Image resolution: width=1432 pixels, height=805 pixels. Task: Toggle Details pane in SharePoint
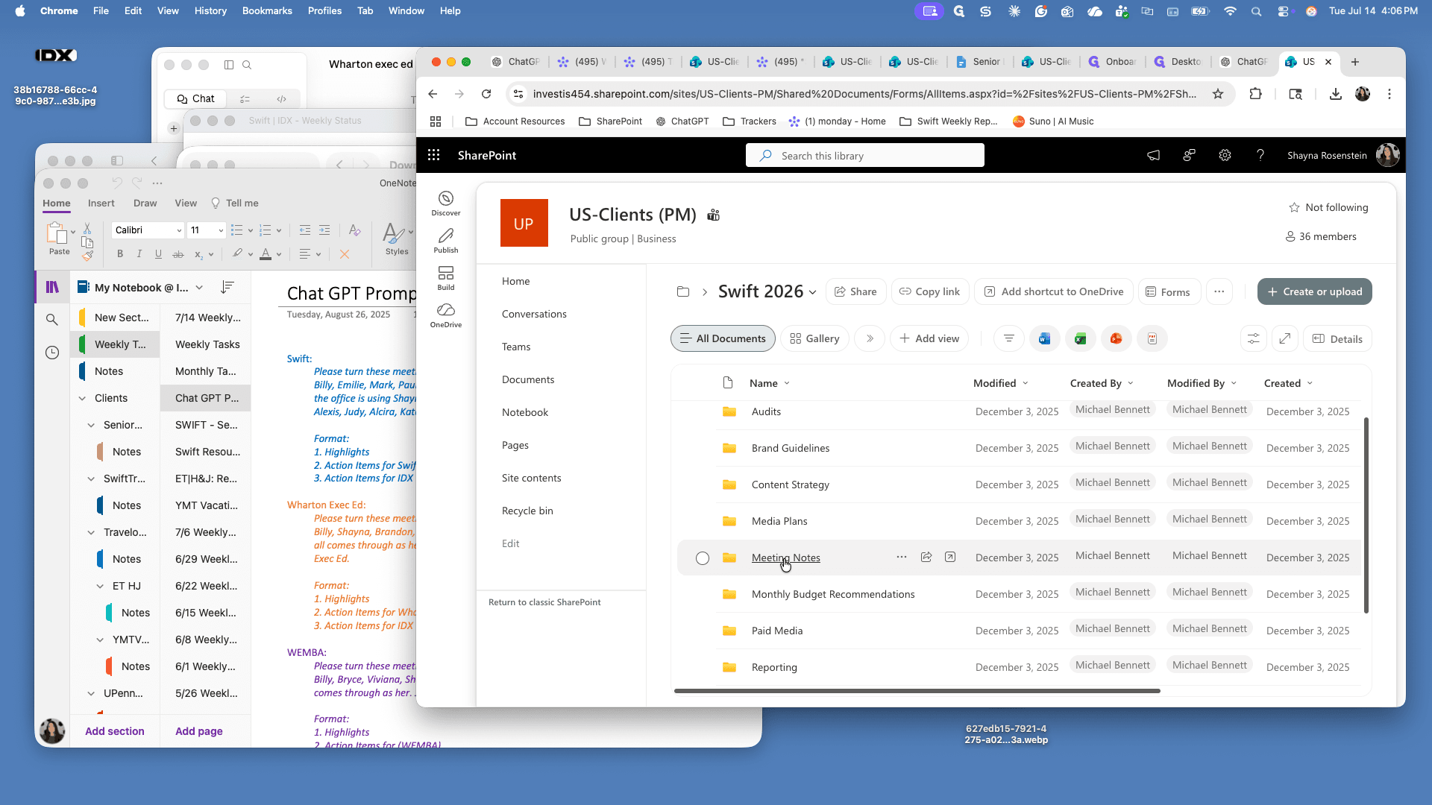(x=1337, y=338)
